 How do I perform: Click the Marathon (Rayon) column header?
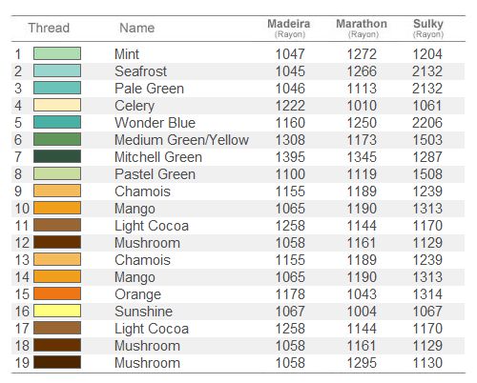[x=362, y=28]
